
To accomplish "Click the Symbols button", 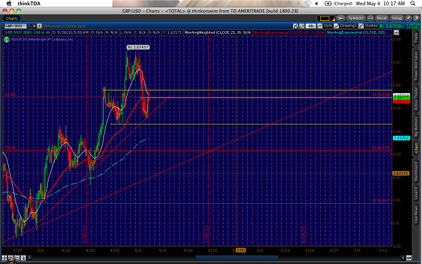I will click(x=356, y=18).
